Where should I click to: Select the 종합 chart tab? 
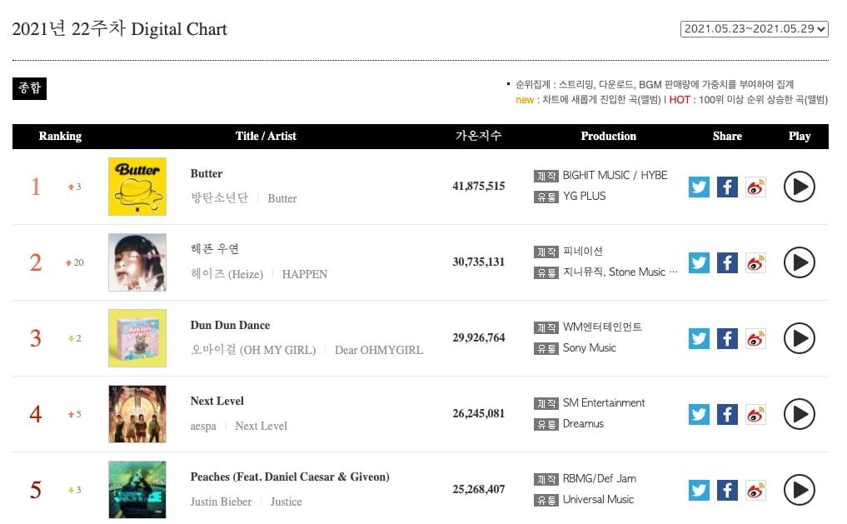29,88
